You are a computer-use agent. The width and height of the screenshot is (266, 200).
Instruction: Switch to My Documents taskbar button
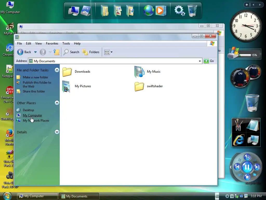coord(79,196)
